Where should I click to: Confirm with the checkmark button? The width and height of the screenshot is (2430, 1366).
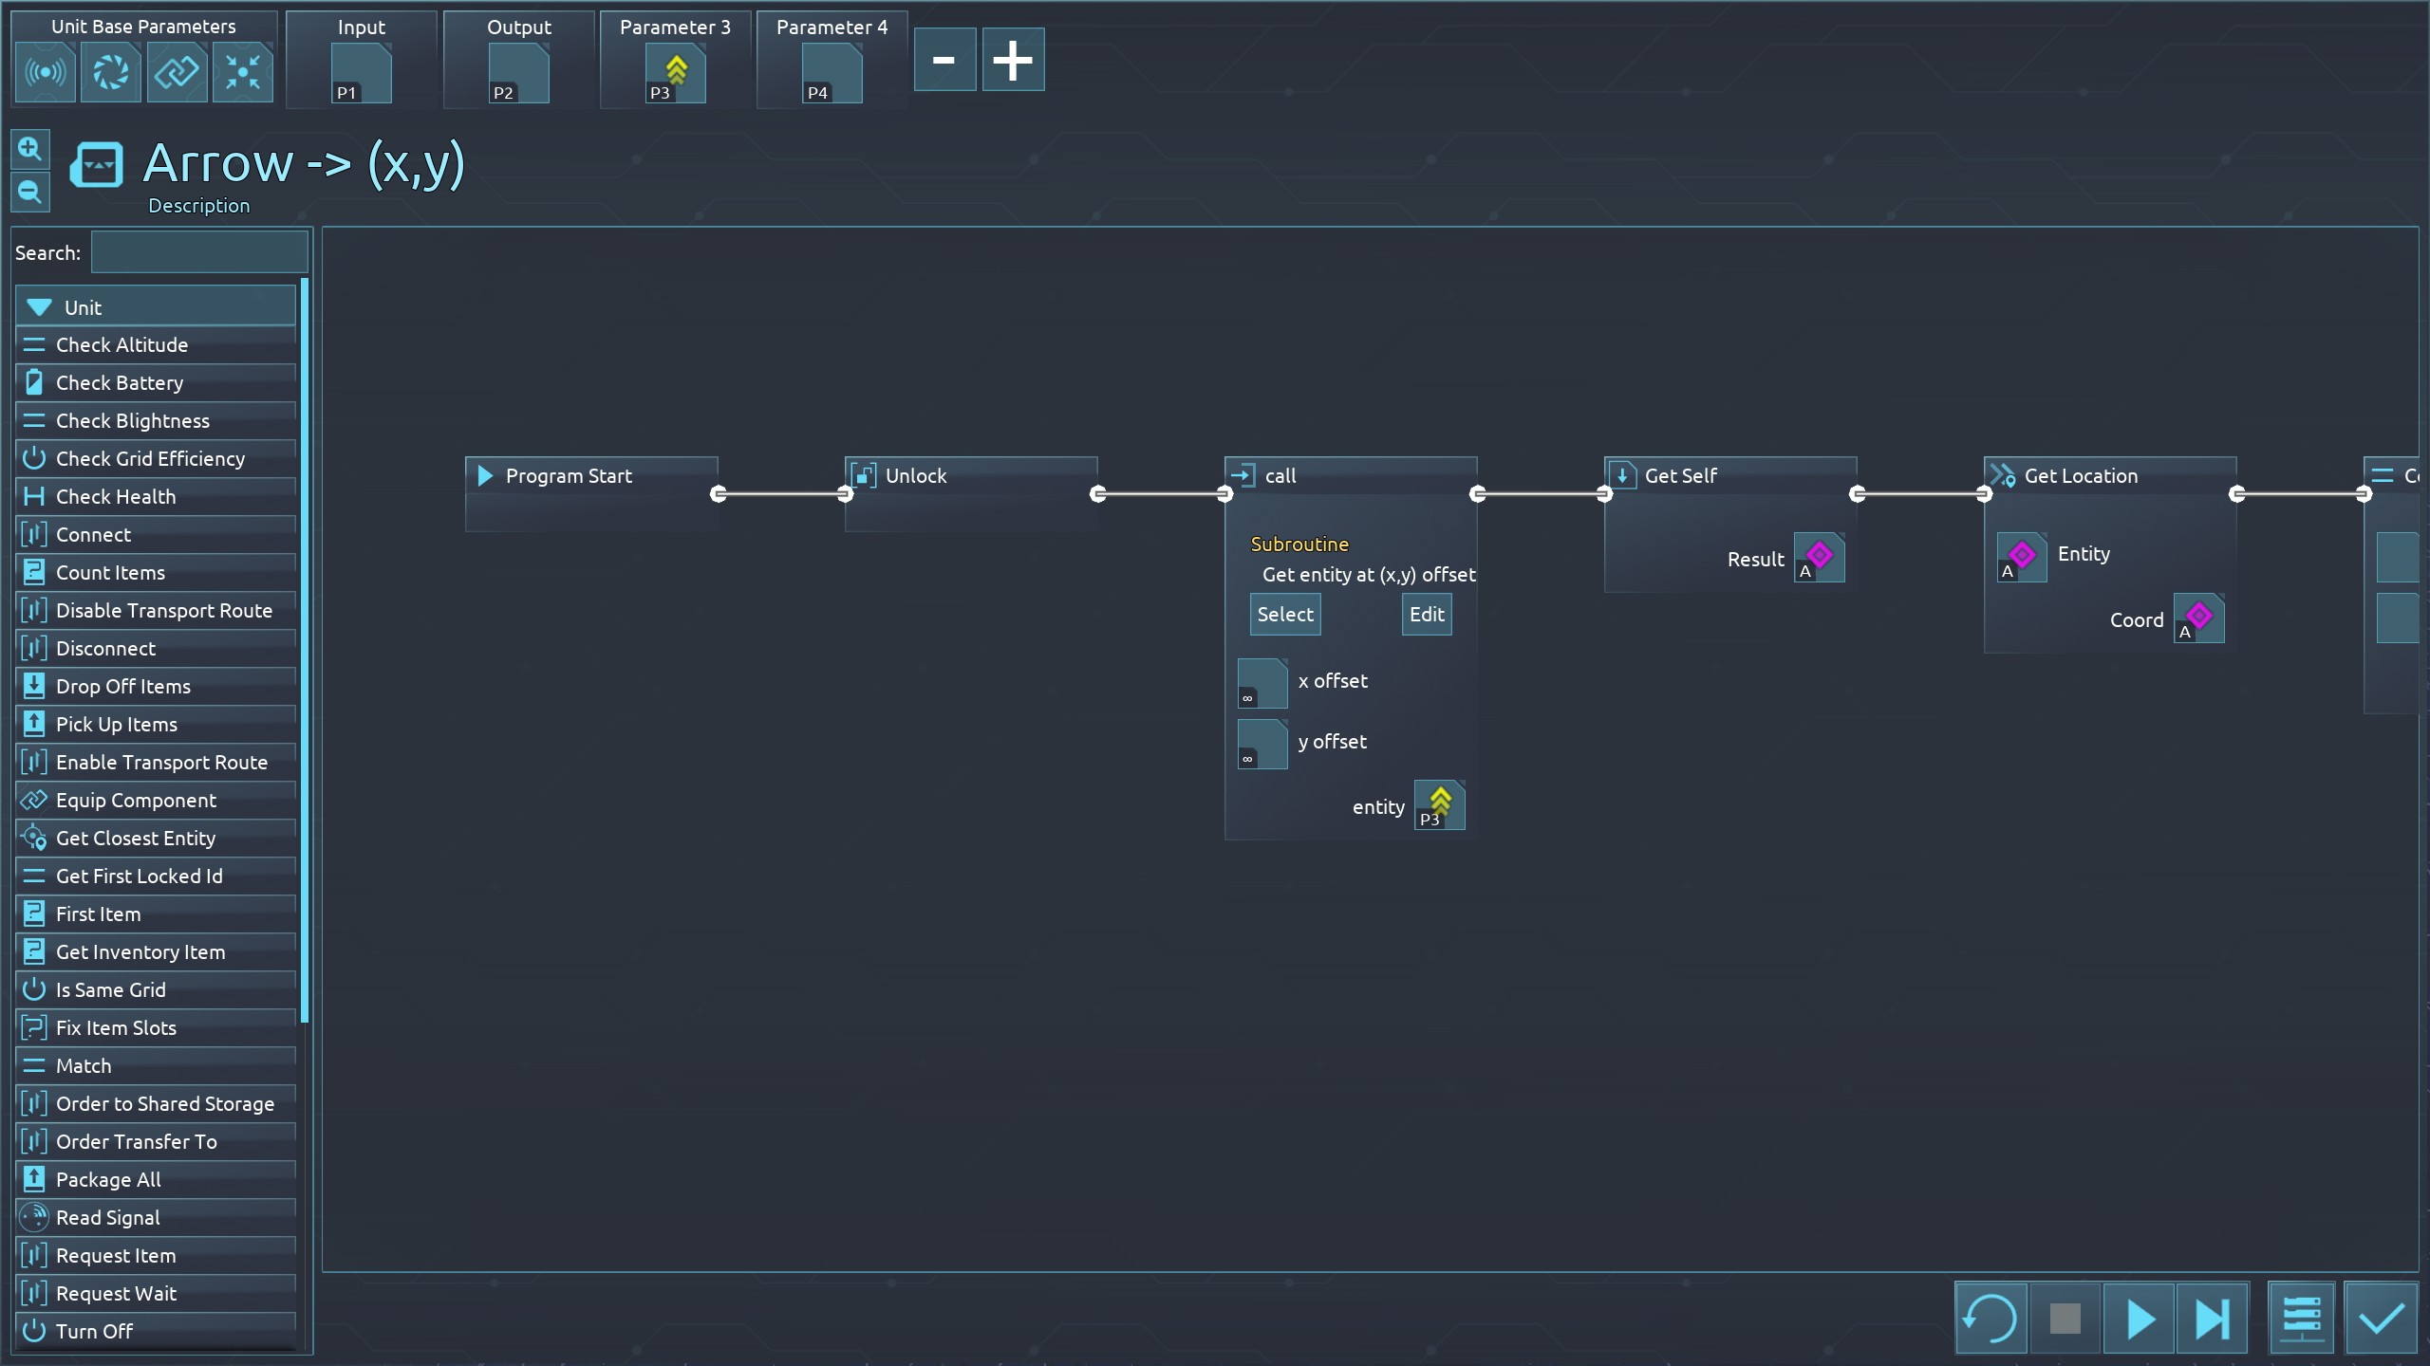2381,1318
